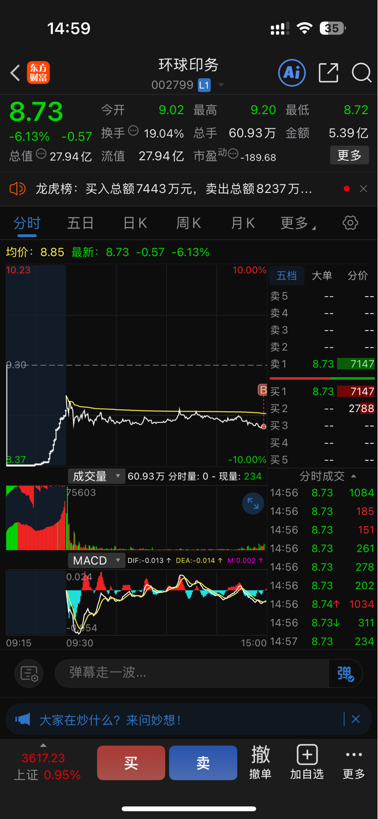Click the red 买 buy button
The image size is (378, 819).
(x=131, y=763)
